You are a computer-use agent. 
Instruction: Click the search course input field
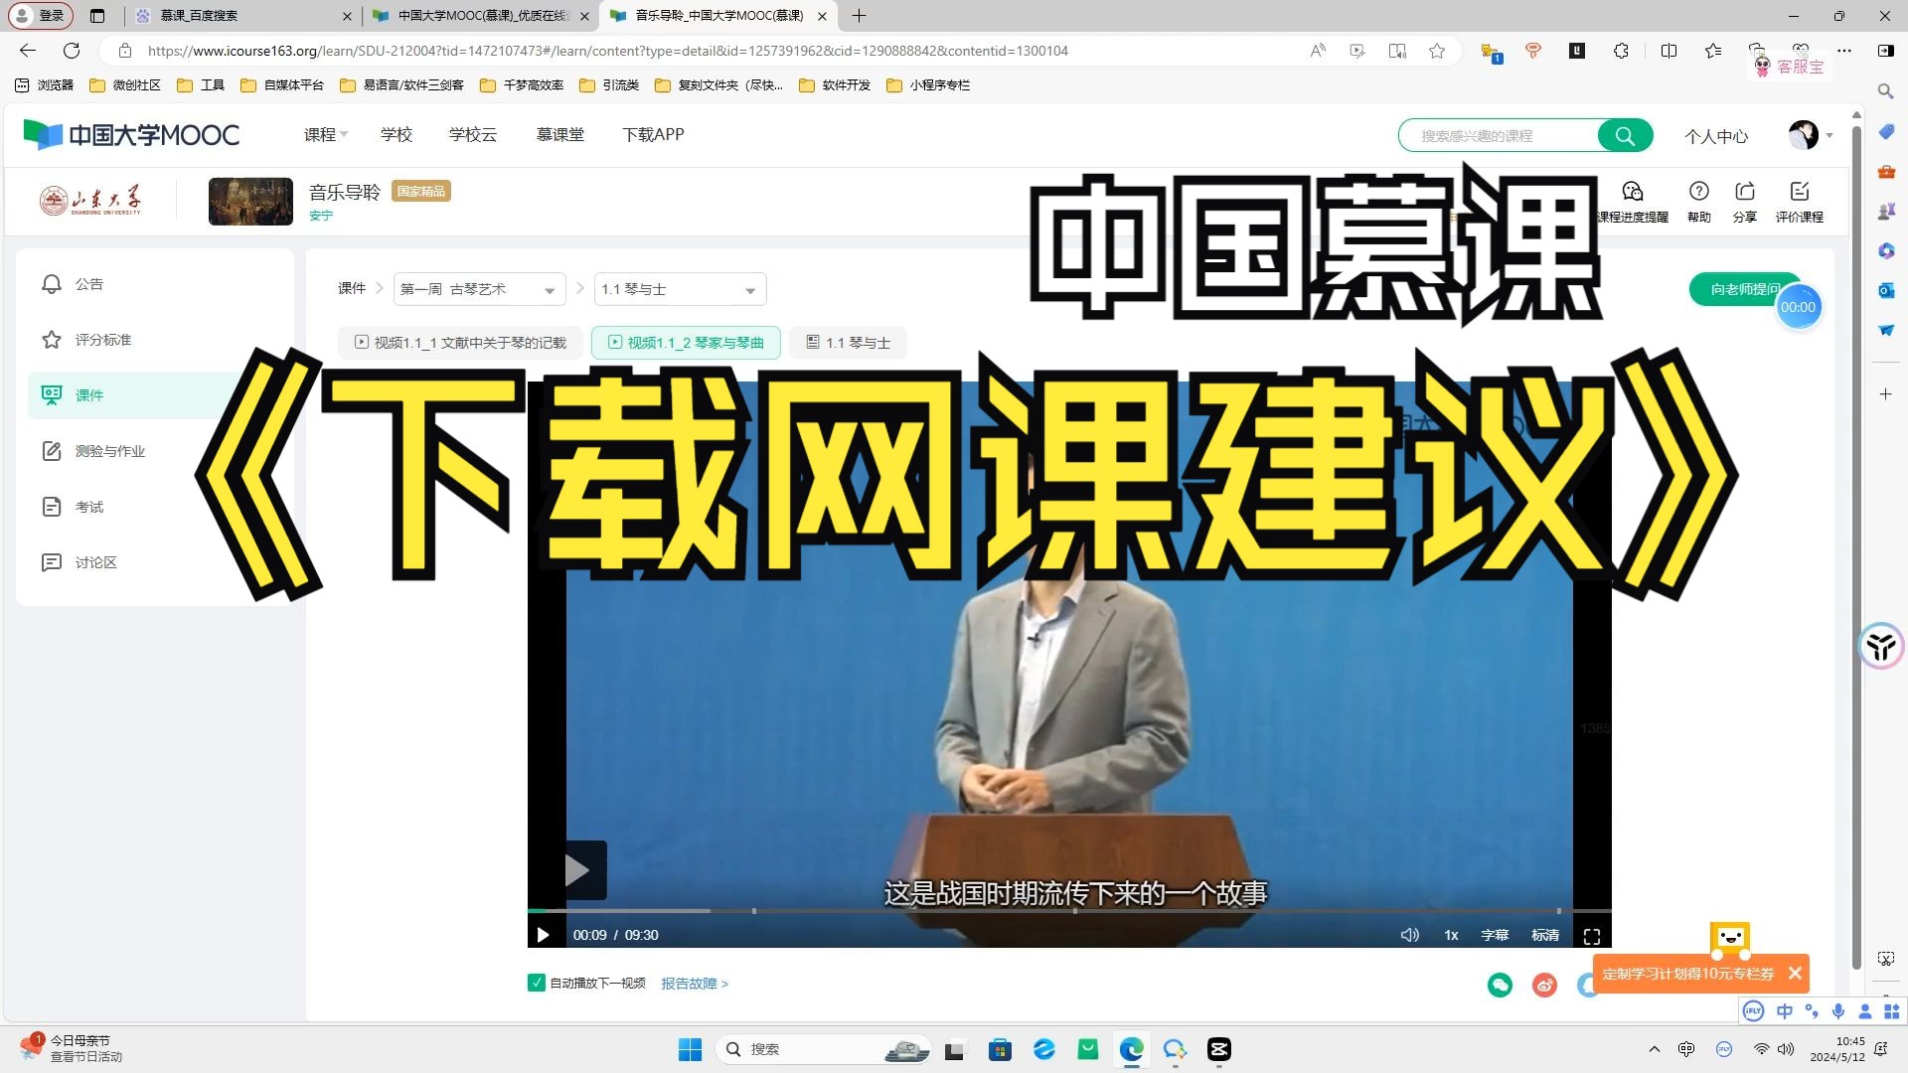tap(1501, 135)
